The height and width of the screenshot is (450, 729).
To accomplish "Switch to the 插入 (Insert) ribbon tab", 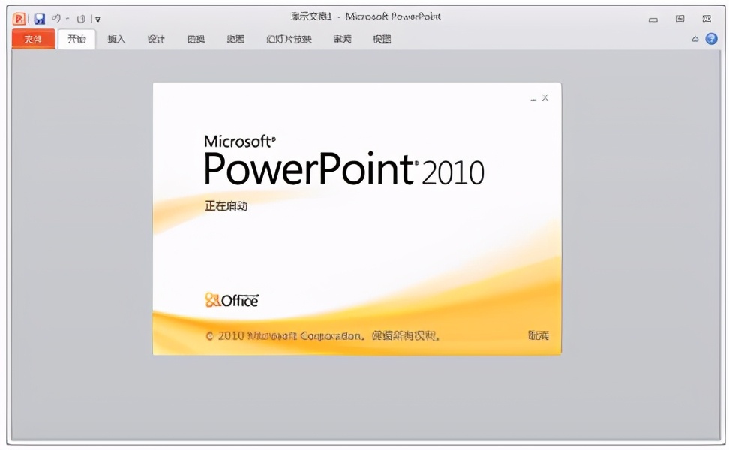I will [116, 39].
